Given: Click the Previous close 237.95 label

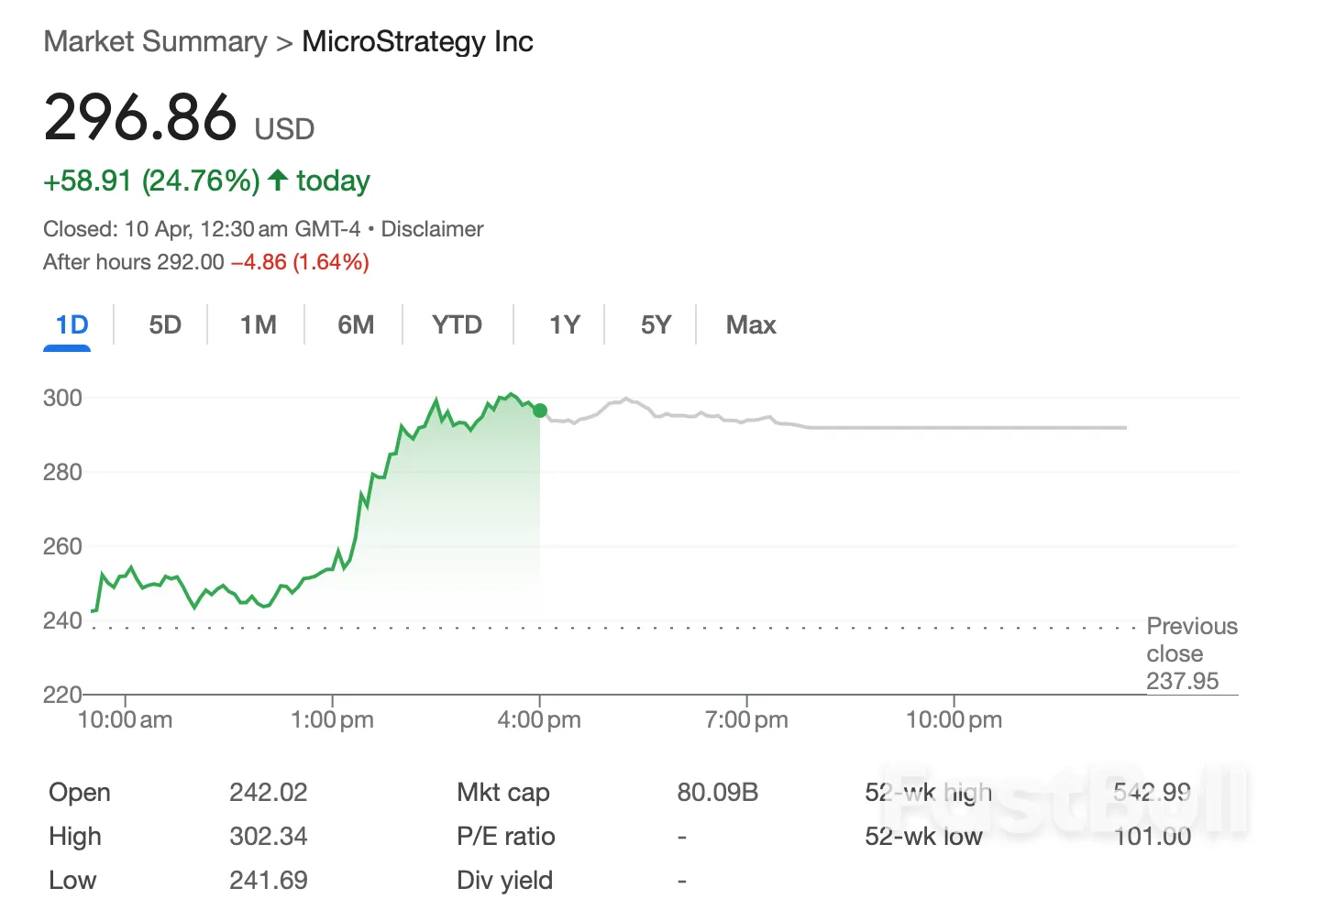Looking at the screenshot, I should coord(1191,653).
